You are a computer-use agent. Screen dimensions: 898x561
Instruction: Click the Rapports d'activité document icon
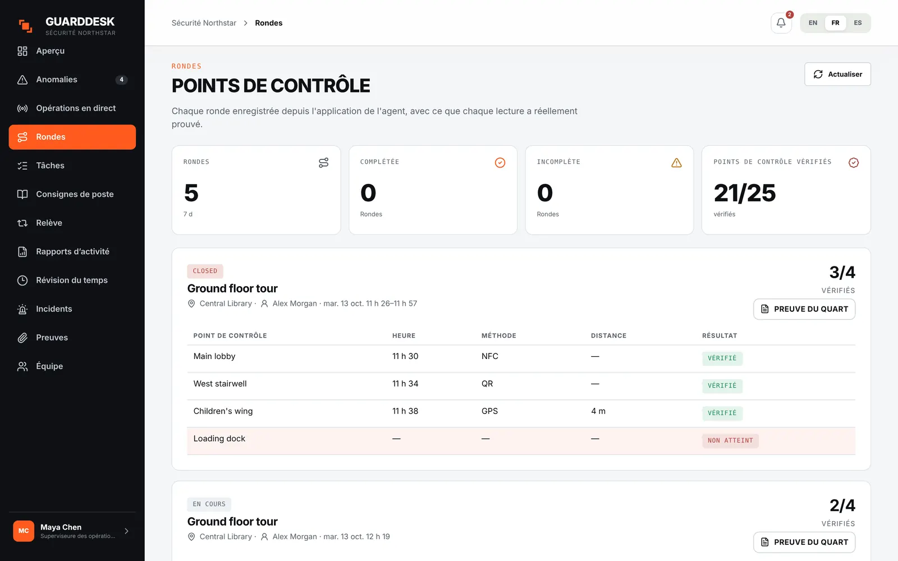[x=22, y=252]
